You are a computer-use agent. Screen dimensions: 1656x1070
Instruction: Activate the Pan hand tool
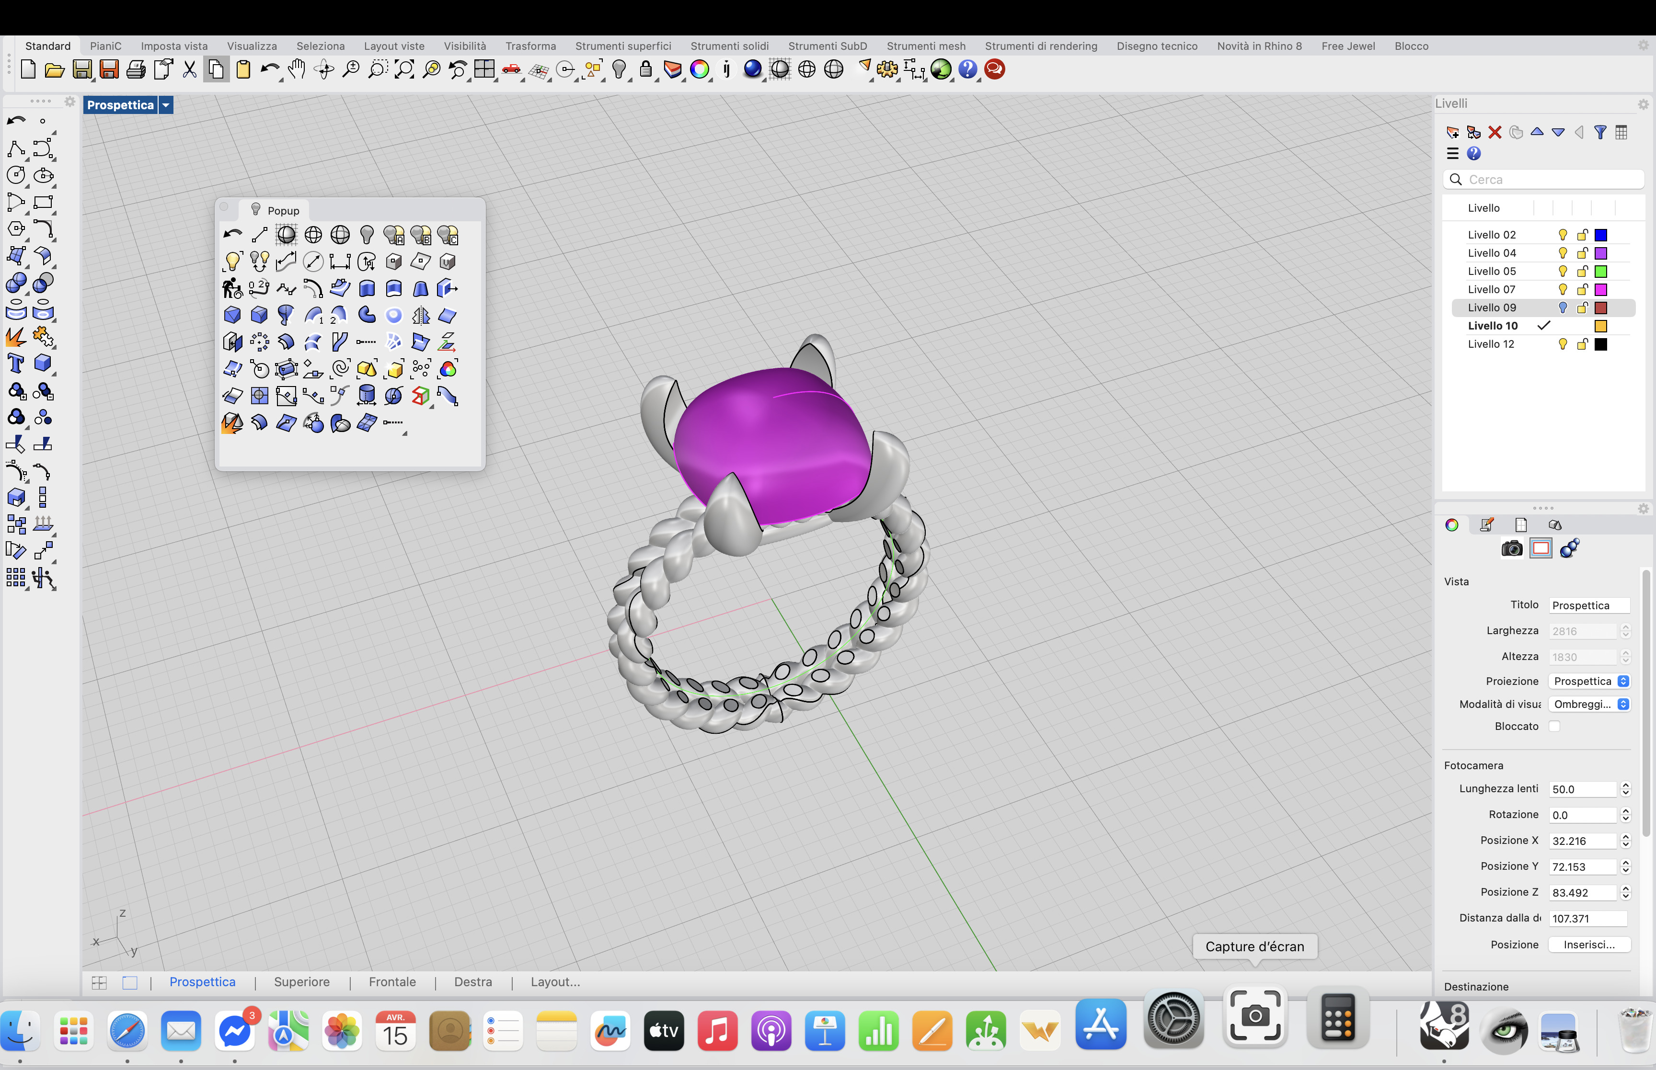click(x=297, y=69)
